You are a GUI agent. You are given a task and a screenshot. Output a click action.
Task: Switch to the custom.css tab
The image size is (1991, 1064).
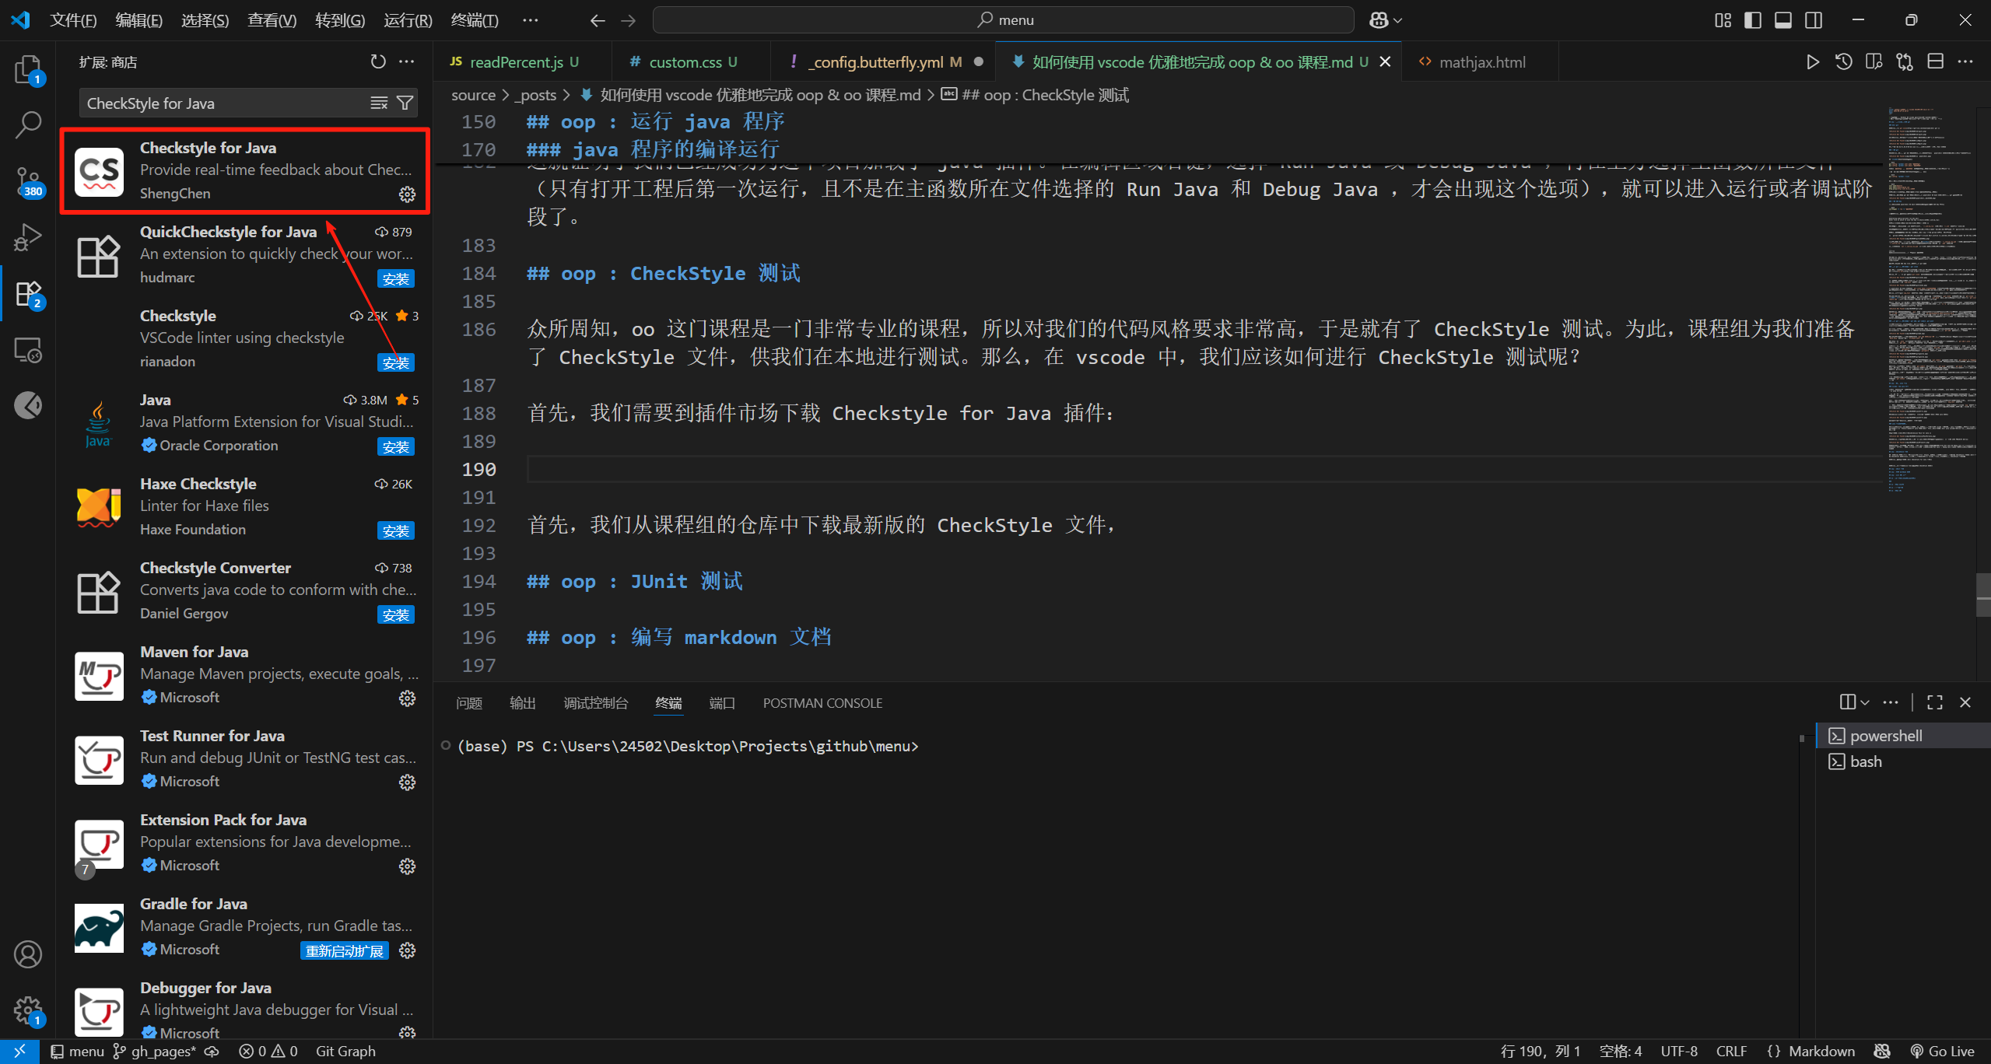tap(685, 61)
